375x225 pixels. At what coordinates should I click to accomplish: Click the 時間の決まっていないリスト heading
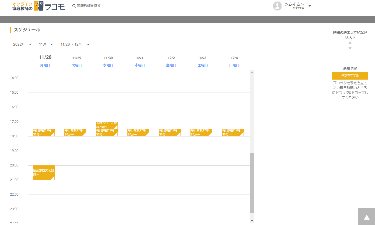click(x=350, y=35)
